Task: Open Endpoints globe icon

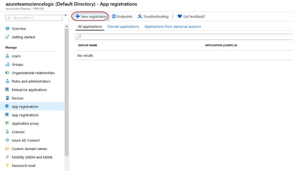Action: point(114,16)
